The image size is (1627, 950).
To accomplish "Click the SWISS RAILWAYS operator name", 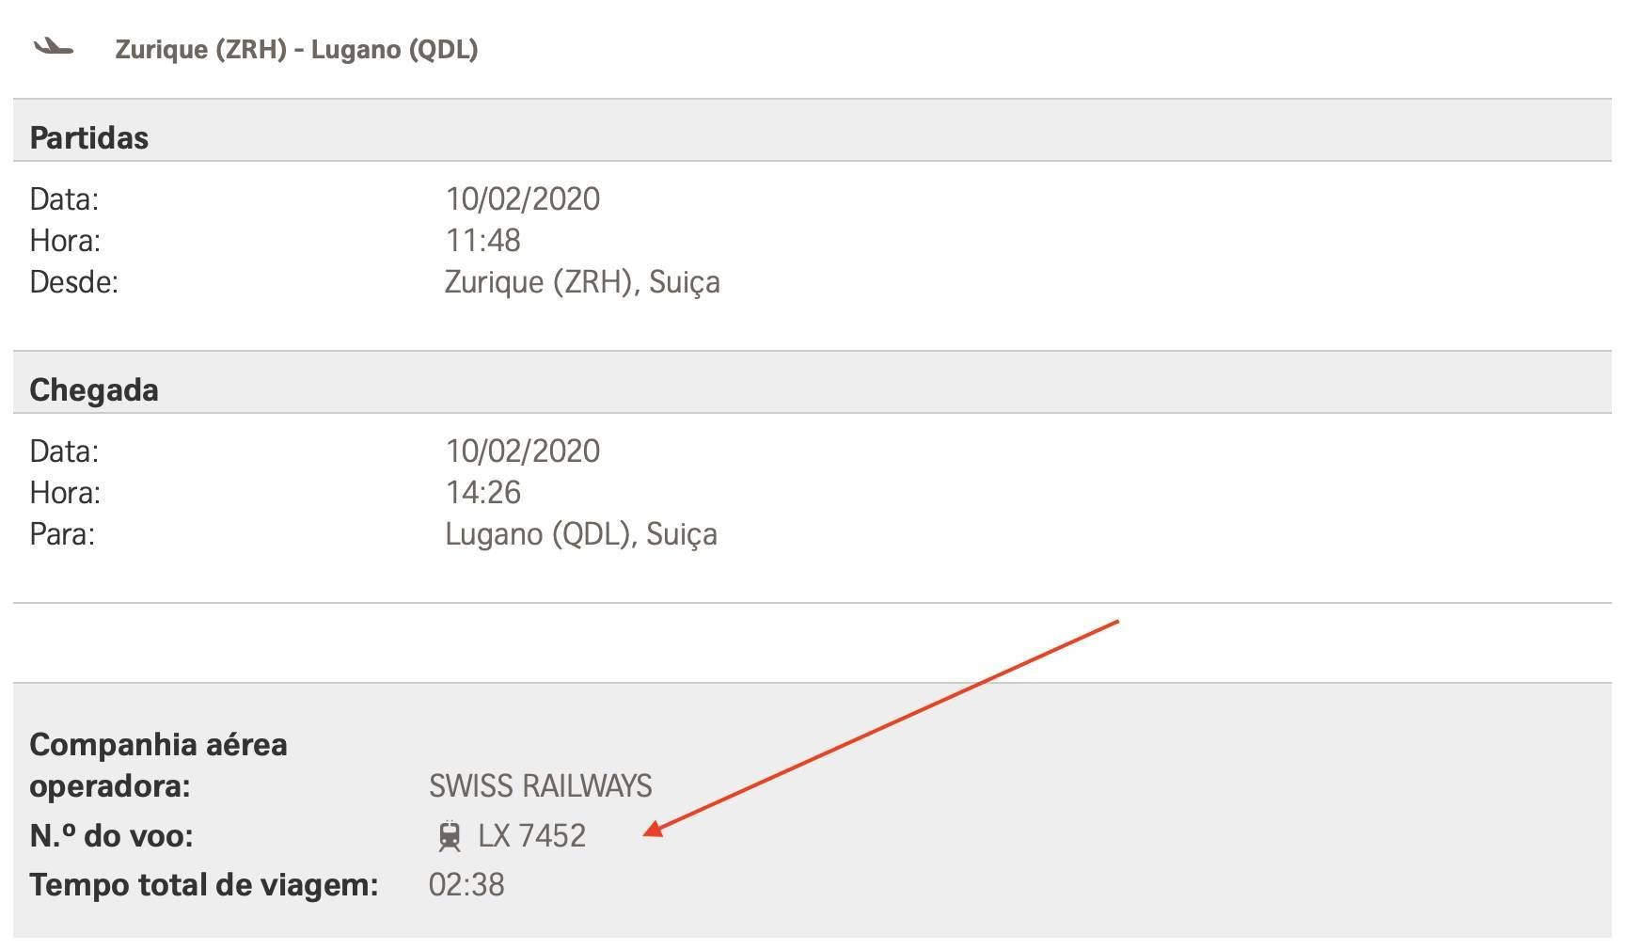I will 541,785.
